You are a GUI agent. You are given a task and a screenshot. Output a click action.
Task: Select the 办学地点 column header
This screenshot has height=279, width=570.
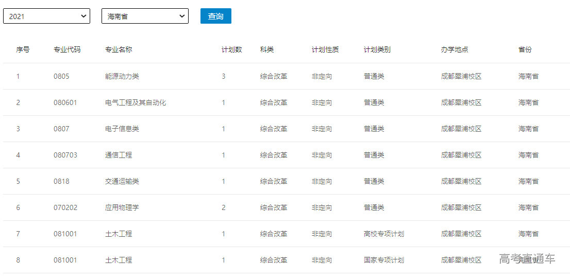click(x=455, y=50)
